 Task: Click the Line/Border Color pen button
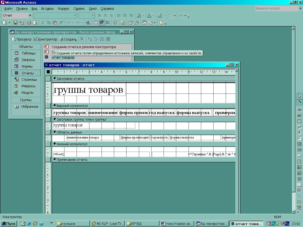tap(160, 16)
